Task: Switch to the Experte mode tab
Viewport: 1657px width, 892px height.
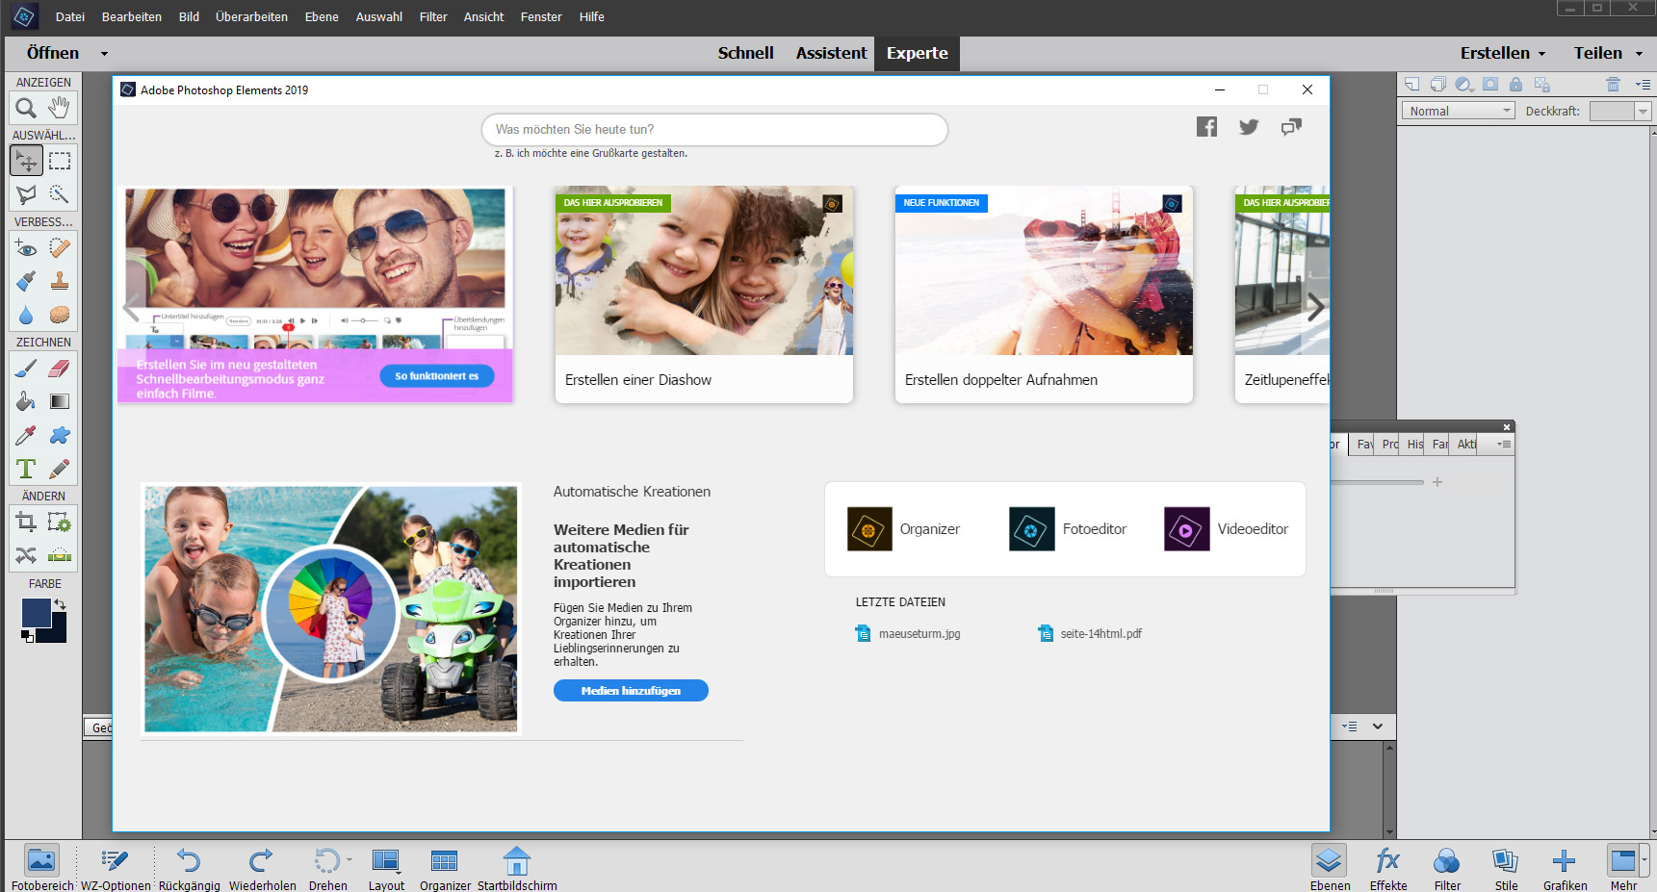Action: point(917,53)
